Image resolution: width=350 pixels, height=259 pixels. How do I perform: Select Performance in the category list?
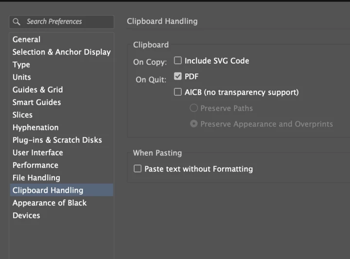pyautogui.click(x=35, y=165)
